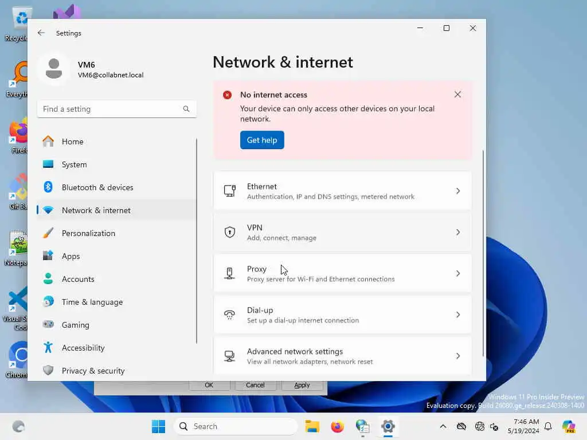Click the VPN shield icon
Screen dimensions: 587x440
click(230, 233)
